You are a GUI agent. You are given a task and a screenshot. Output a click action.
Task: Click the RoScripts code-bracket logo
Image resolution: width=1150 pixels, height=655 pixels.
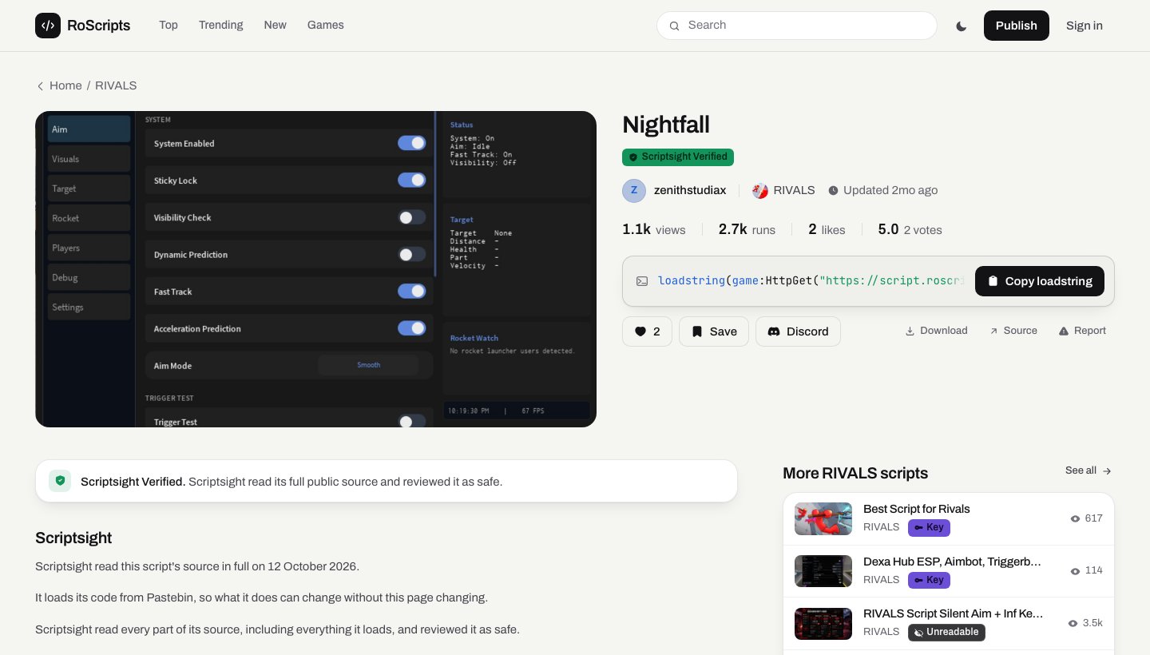pyautogui.click(x=48, y=26)
